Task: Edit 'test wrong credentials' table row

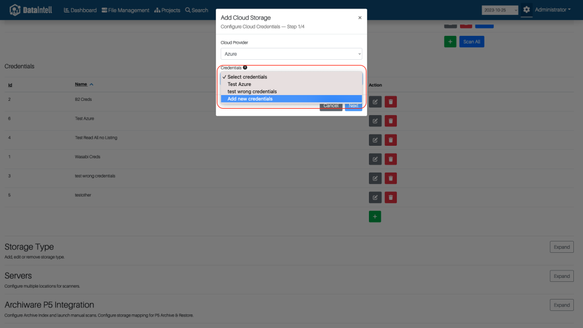Action: 375,178
